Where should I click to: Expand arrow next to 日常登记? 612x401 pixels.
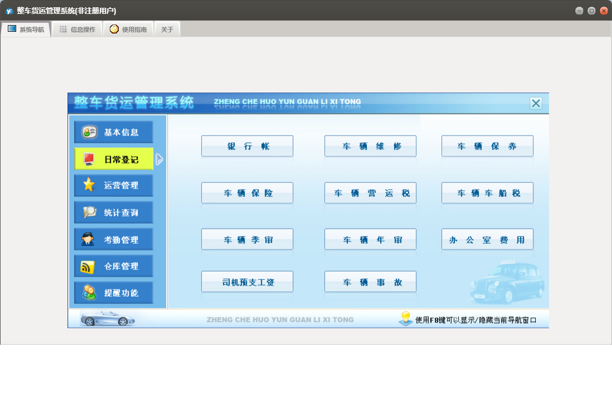pyautogui.click(x=159, y=160)
